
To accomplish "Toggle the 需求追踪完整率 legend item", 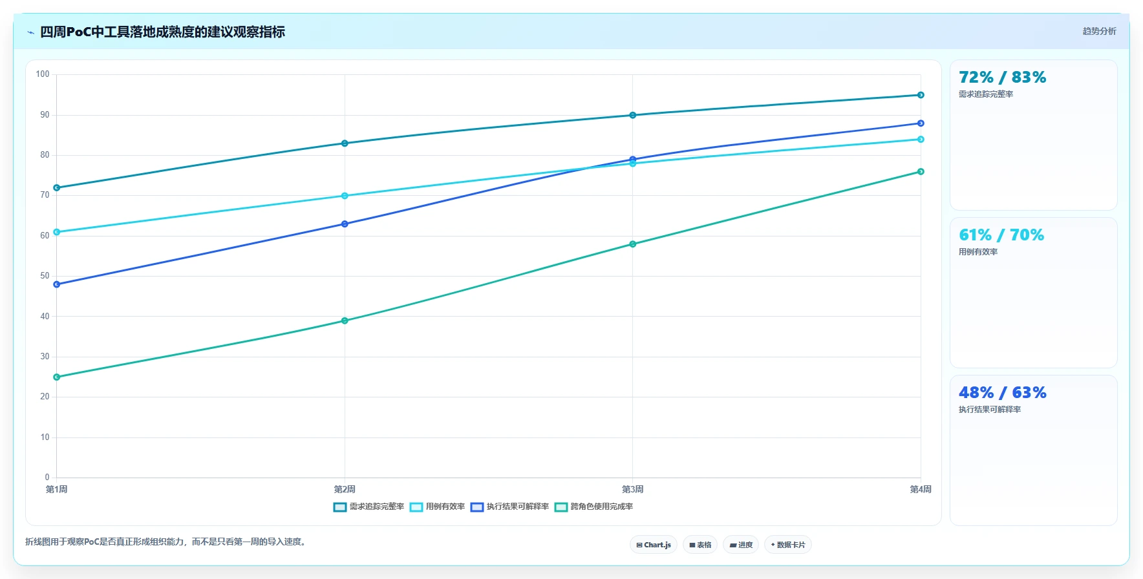I will click(x=369, y=507).
